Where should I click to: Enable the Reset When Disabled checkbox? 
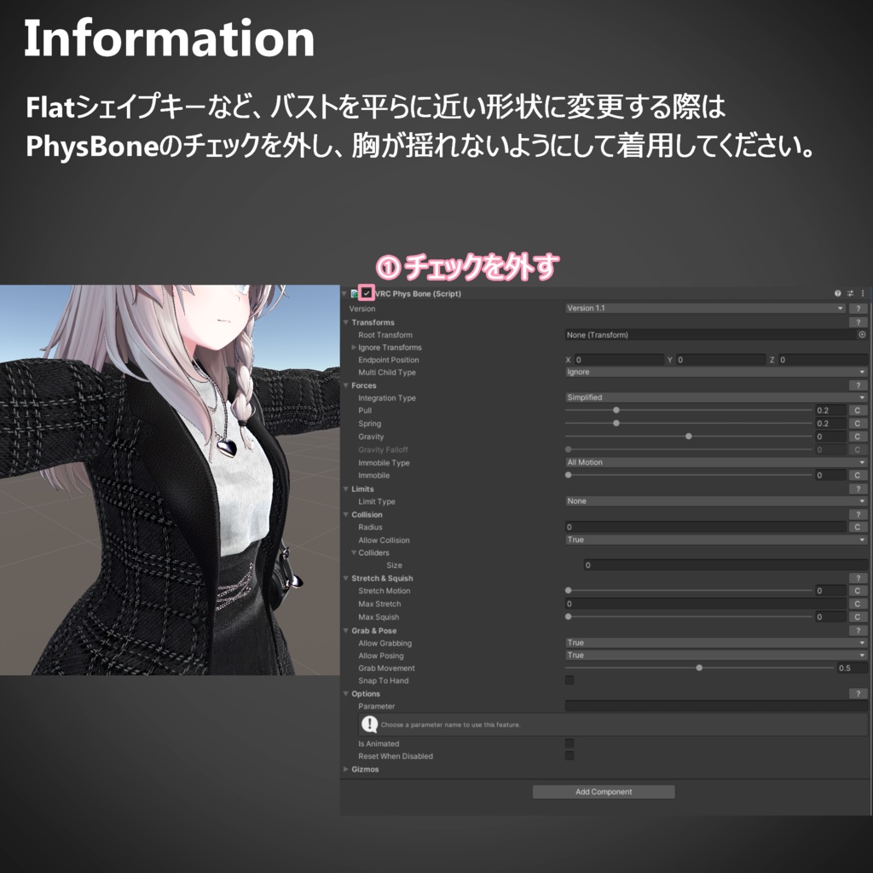(569, 756)
